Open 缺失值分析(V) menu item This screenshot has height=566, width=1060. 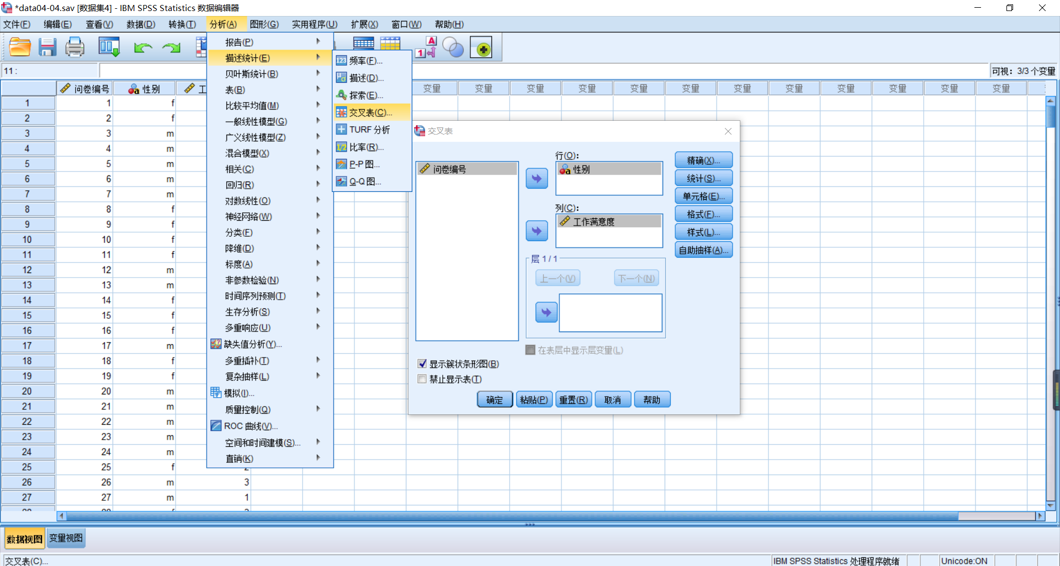coord(270,344)
